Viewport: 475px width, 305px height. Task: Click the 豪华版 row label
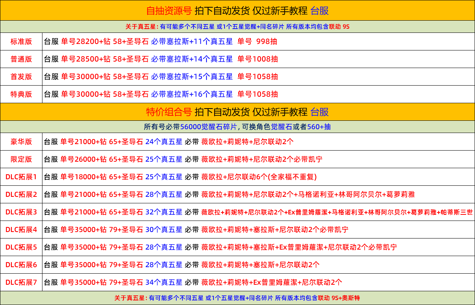tap(21, 142)
